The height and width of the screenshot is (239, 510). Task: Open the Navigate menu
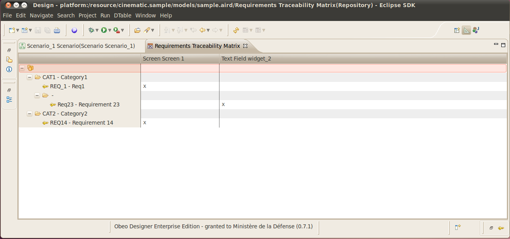click(x=41, y=15)
